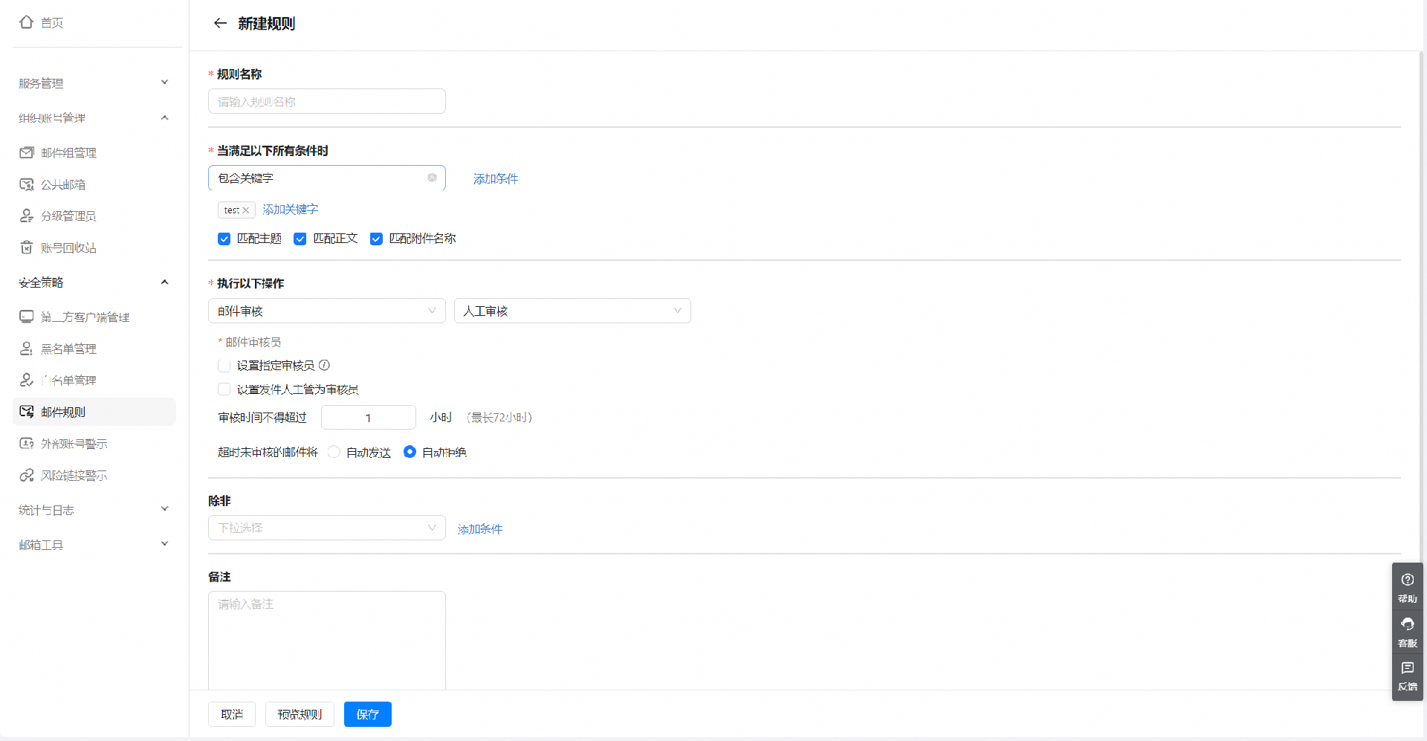
Task: Open the 人工审核 dropdown
Action: 572,311
